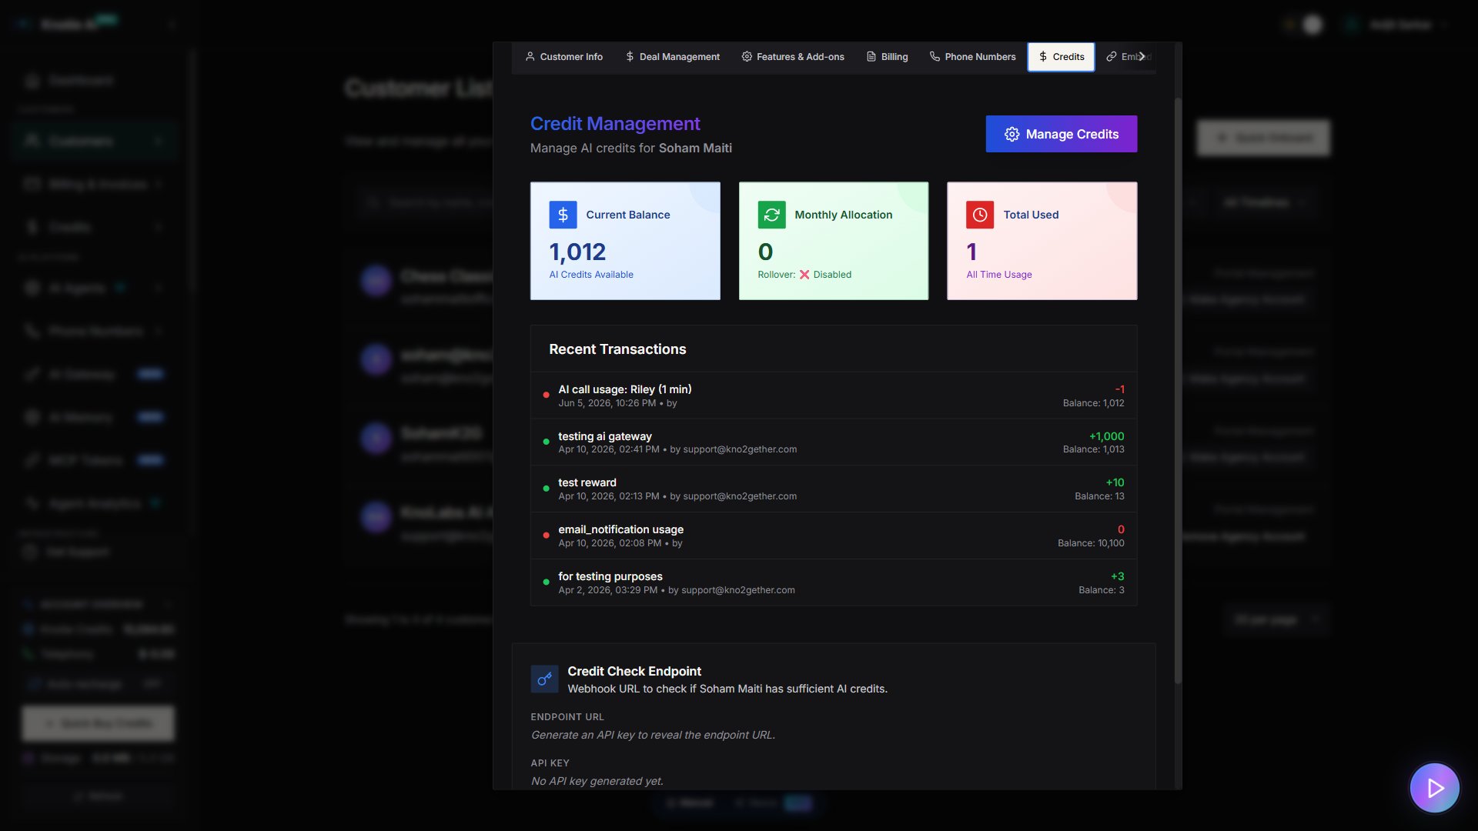Click 'No API key generated yet.' text

597,781
